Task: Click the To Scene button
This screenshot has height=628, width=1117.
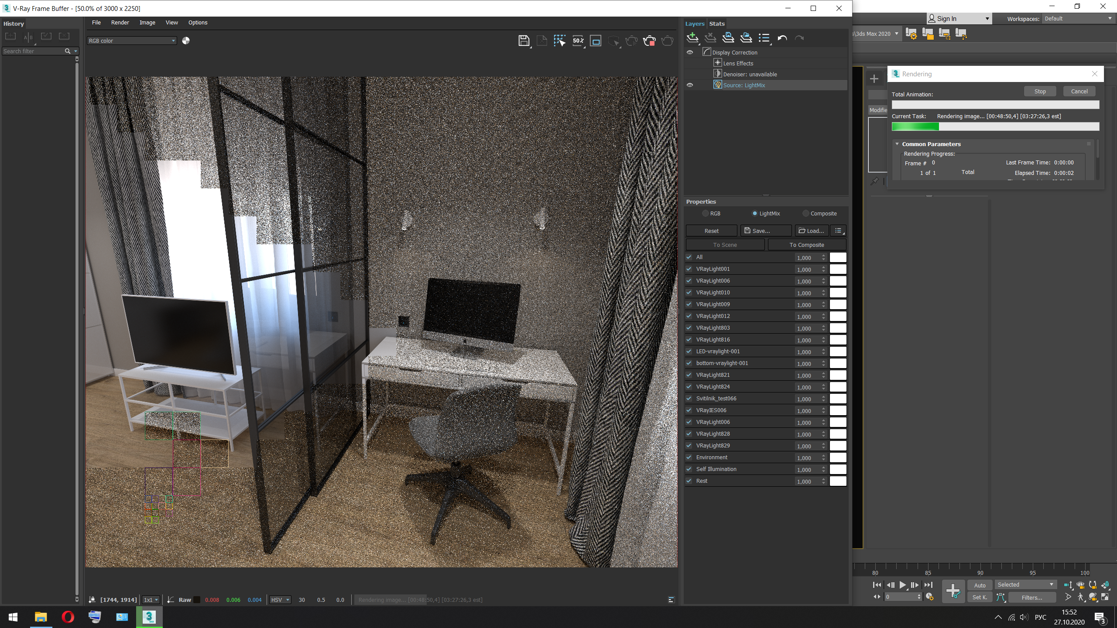Action: point(724,245)
